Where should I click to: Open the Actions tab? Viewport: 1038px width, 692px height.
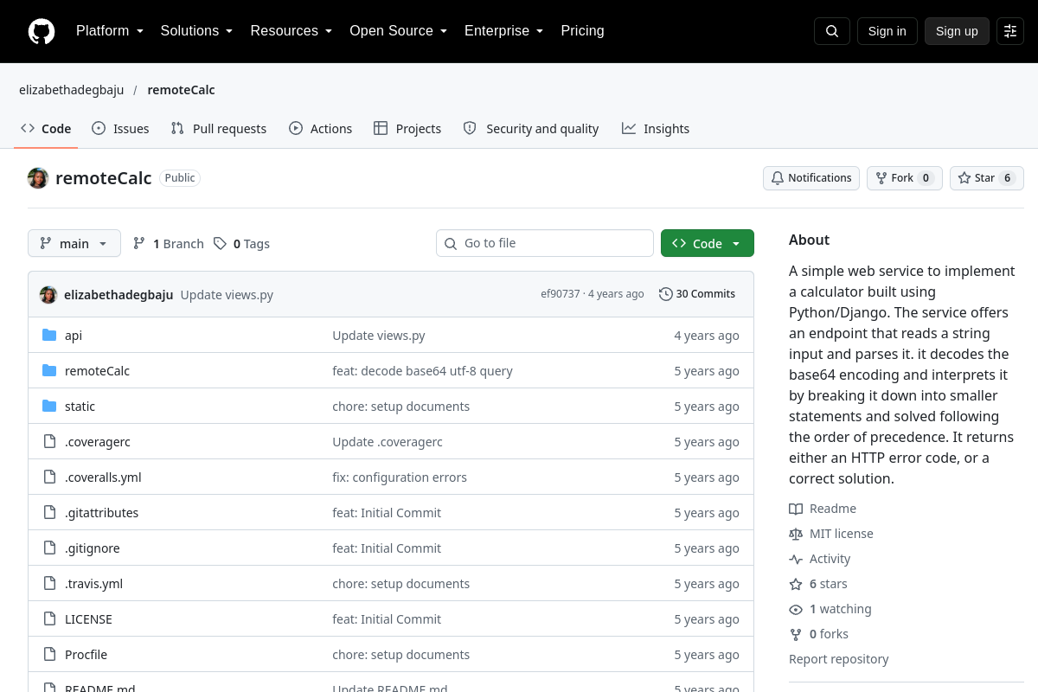point(321,129)
